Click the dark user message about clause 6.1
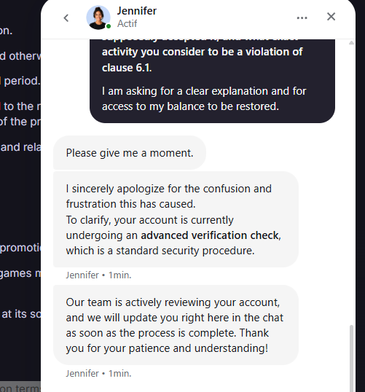The height and width of the screenshot is (392, 365). tap(212, 80)
